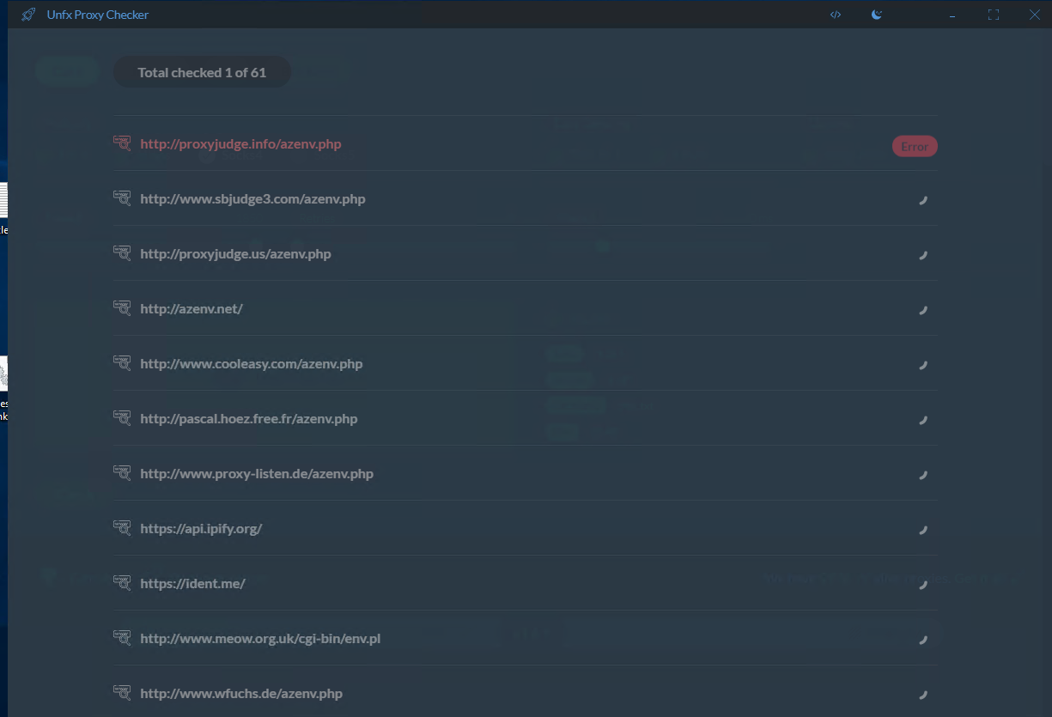Click the judge icon beside azenv.net
Image resolution: width=1052 pixels, height=717 pixels.
(x=122, y=308)
